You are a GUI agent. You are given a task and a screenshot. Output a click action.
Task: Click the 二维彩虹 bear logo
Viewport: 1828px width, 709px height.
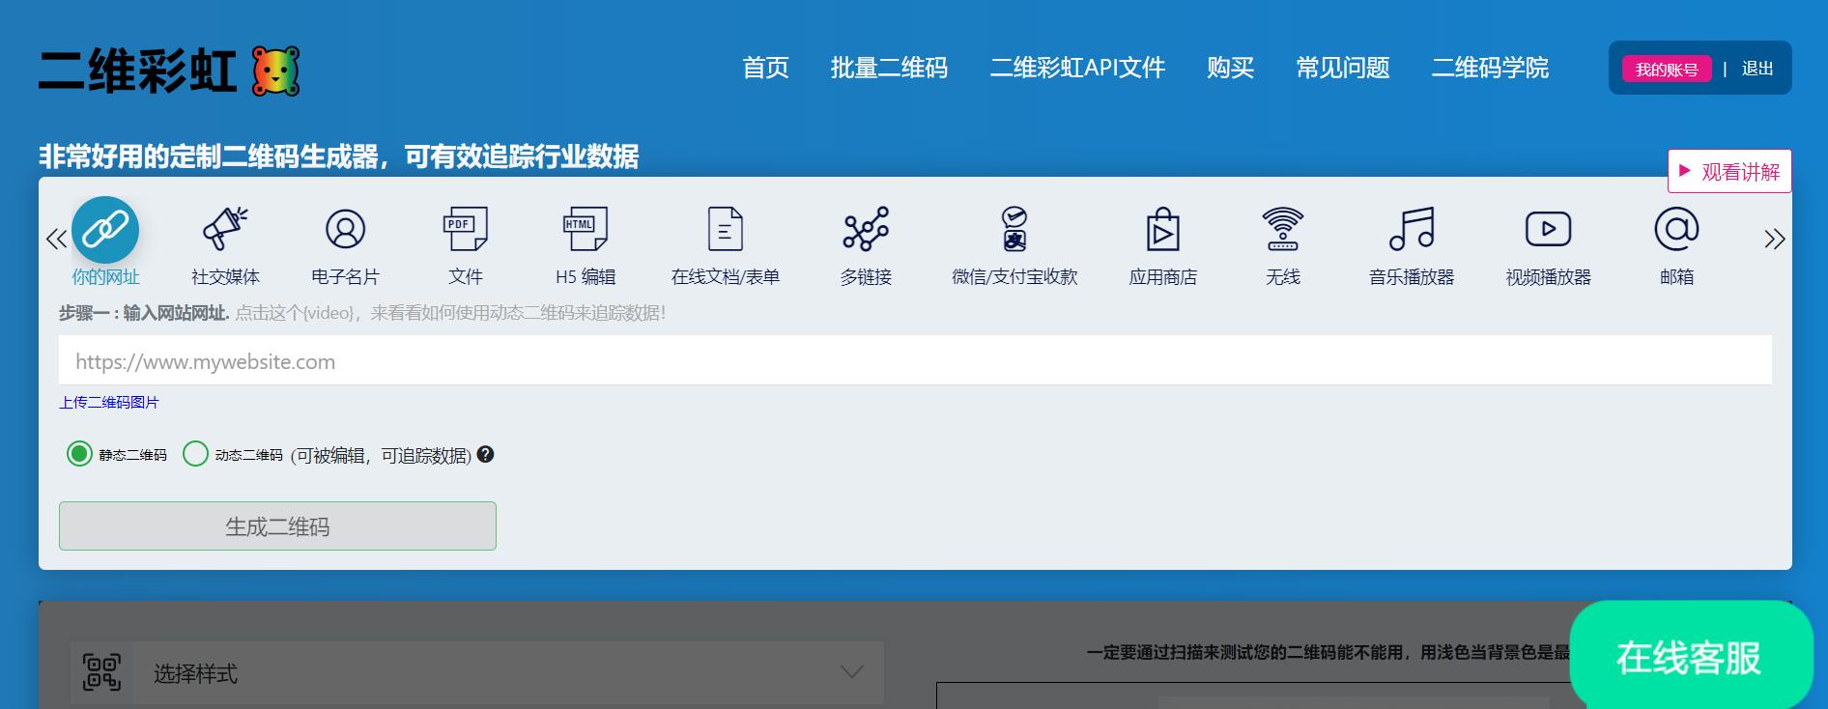point(276,71)
